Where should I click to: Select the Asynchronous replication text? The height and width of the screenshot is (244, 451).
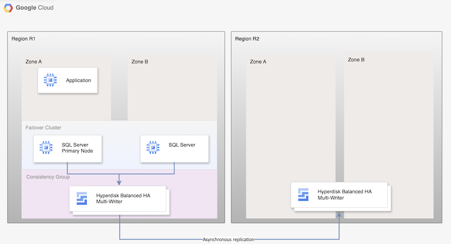pos(229,239)
